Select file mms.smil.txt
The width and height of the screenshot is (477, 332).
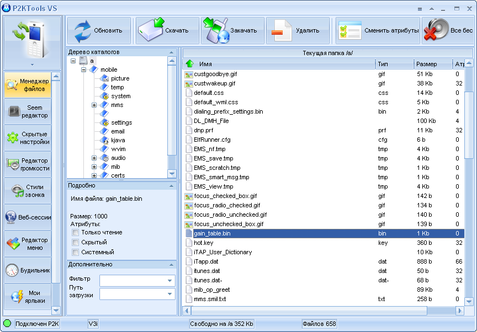pos(324,299)
